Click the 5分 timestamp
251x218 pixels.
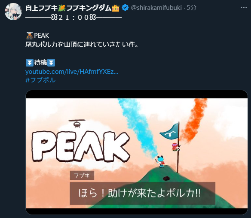coord(192,8)
